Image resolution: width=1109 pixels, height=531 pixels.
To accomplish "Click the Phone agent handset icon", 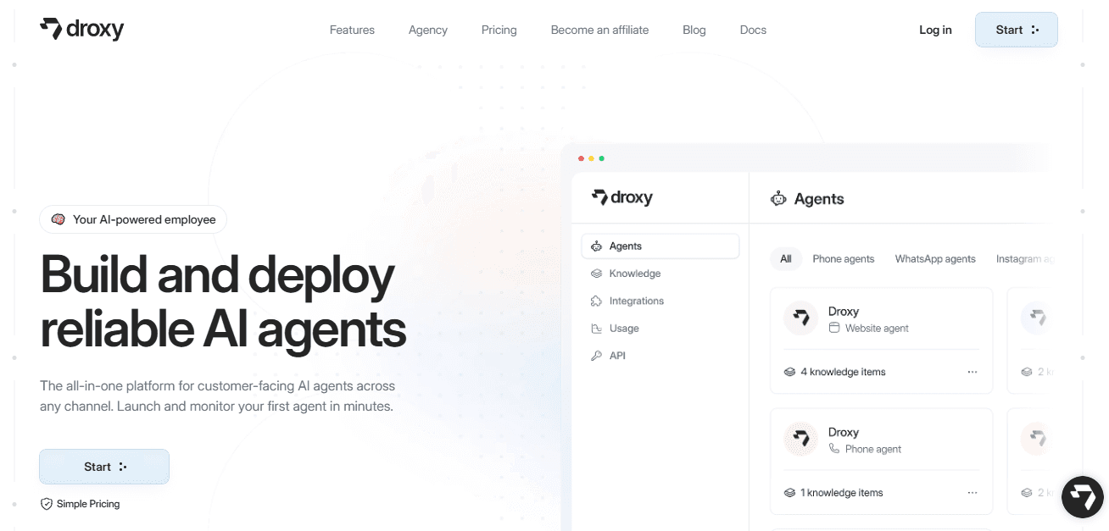I will point(834,449).
